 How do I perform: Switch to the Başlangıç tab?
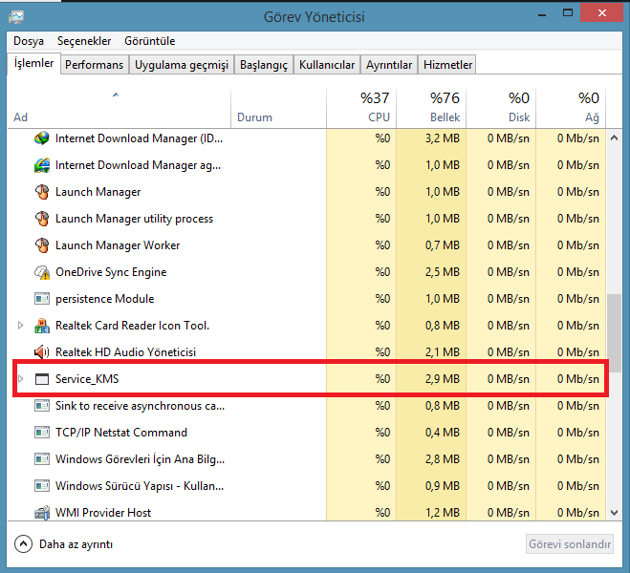(x=263, y=65)
